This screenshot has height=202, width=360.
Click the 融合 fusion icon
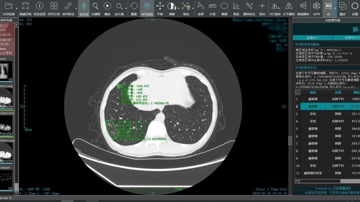coord(342,6)
